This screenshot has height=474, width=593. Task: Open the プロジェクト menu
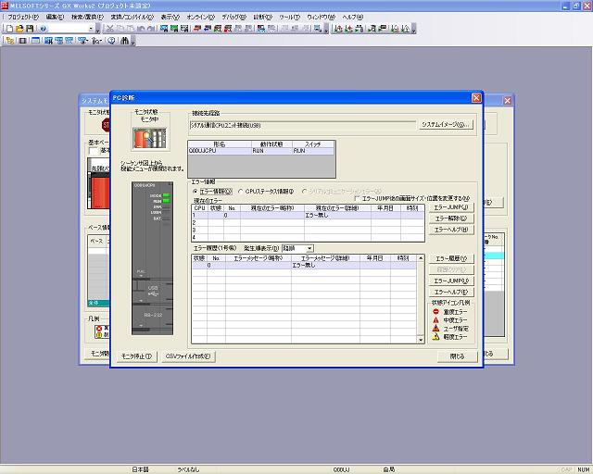23,17
